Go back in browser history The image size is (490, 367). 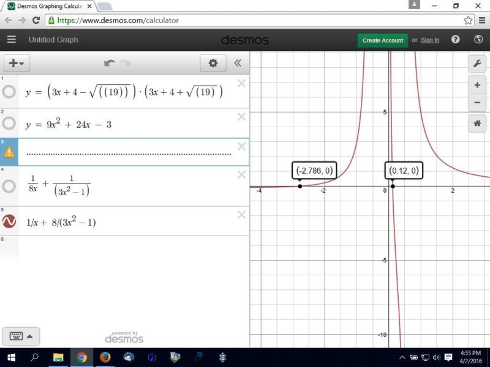tap(9, 20)
